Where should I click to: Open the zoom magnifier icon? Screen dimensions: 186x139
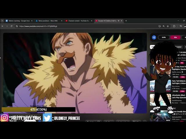pos(164,26)
